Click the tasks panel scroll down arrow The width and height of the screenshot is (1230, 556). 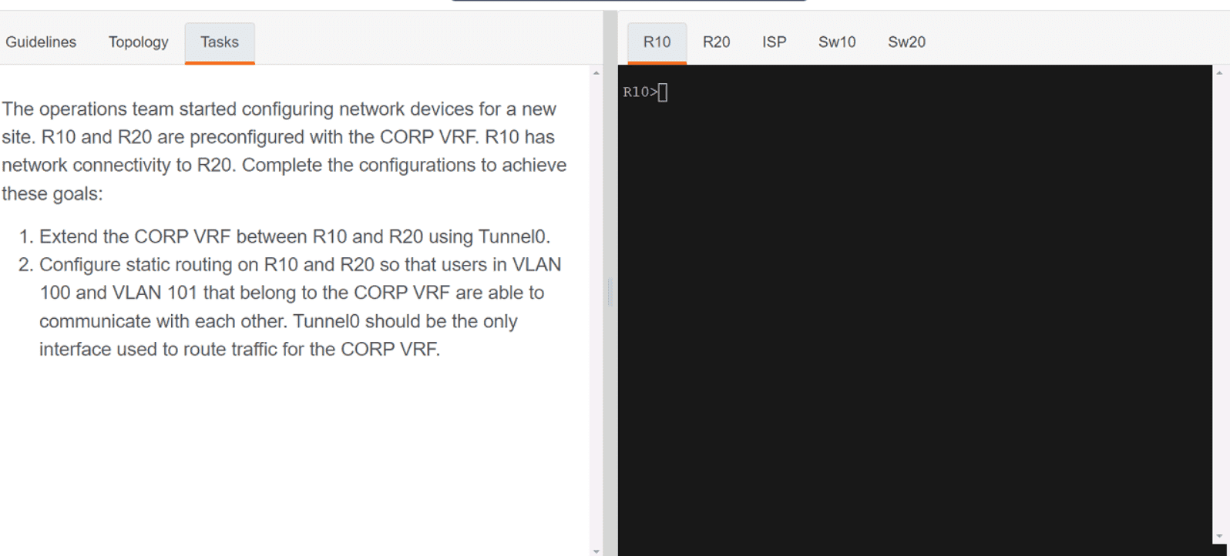click(596, 551)
